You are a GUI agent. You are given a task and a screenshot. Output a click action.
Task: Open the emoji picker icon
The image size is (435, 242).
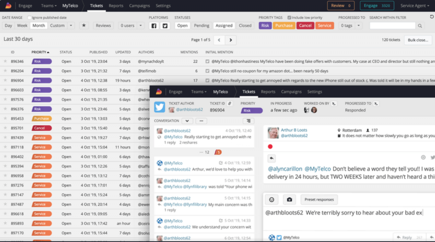pyautogui.click(x=271, y=199)
